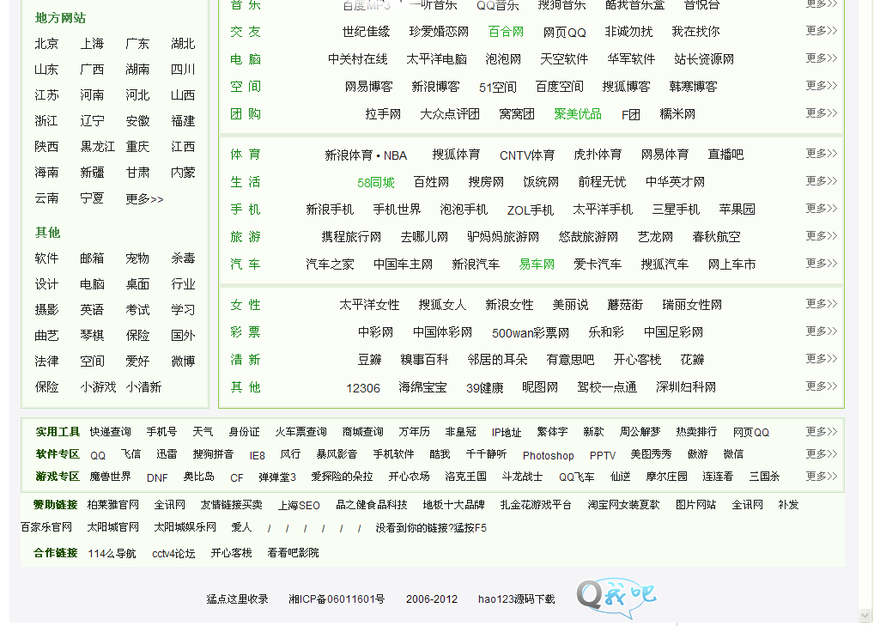This screenshot has height=626, width=874.
Task: Open 柏莱雅官网 sponsor link
Action: [x=113, y=505]
